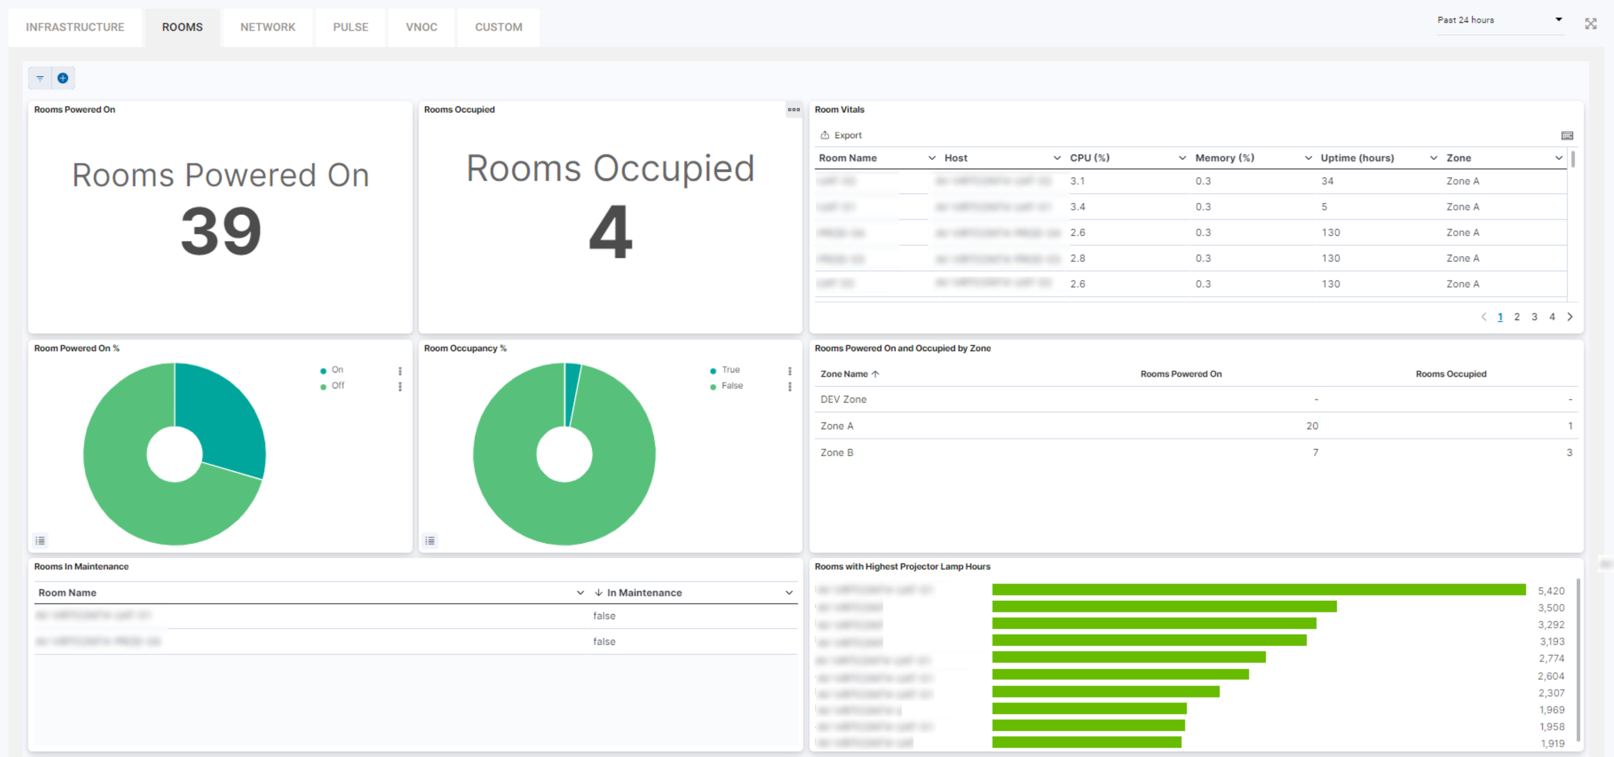
Task: Click the 1,919 lamp hours value
Action: click(x=1552, y=743)
